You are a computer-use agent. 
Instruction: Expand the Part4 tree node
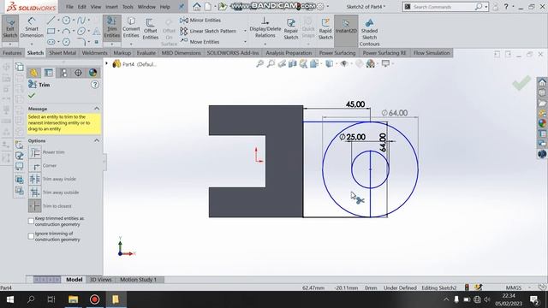click(106, 63)
